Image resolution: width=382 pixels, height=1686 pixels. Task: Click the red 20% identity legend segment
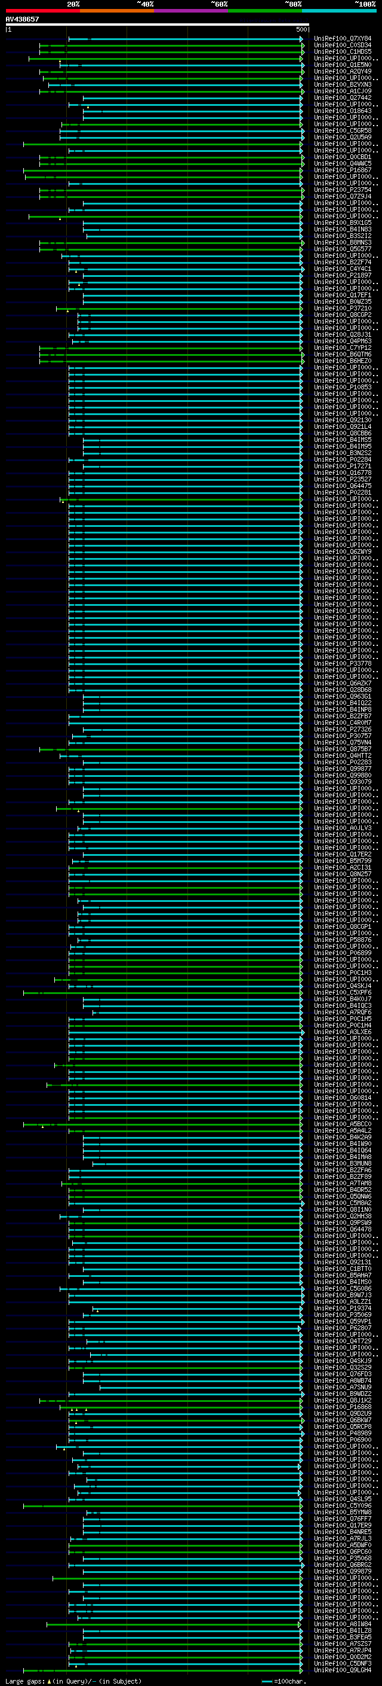42,11
